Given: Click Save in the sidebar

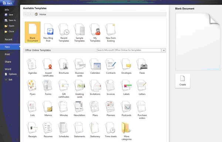Looking at the screenshot, I should click(9, 15).
